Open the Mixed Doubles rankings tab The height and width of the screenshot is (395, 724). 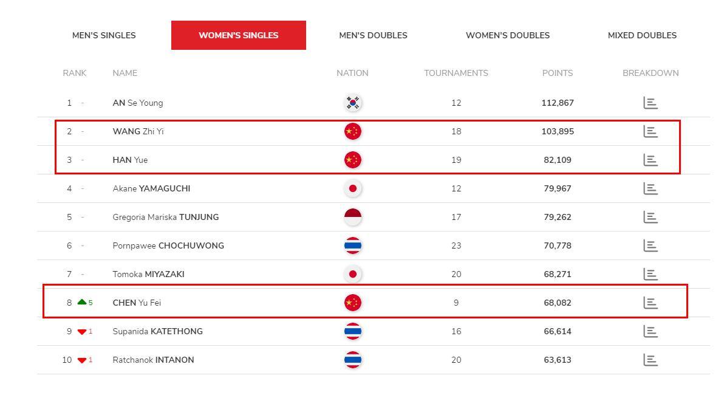(x=642, y=35)
